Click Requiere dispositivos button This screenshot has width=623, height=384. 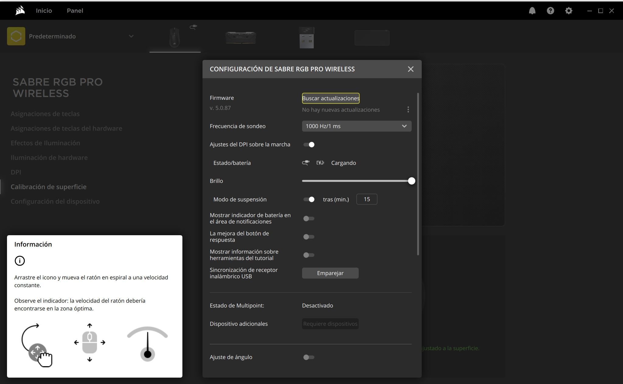tap(330, 324)
